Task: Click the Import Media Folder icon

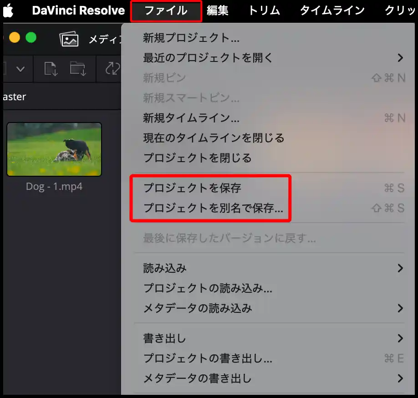Action: click(x=78, y=69)
